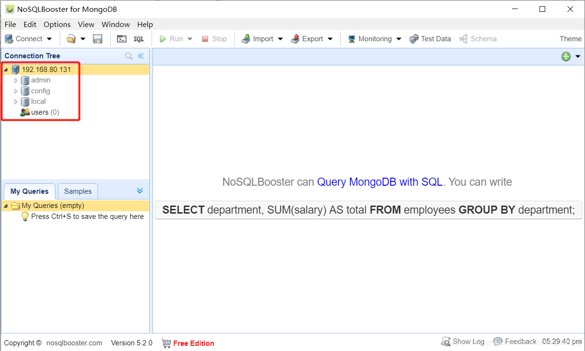Click the Schema toolbar button
Screen dimensions: 585x351
(x=478, y=39)
